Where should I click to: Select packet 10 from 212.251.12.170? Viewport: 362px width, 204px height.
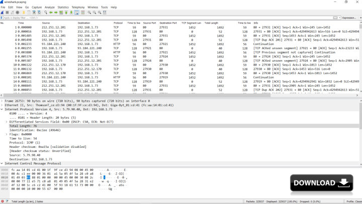pos(179,65)
